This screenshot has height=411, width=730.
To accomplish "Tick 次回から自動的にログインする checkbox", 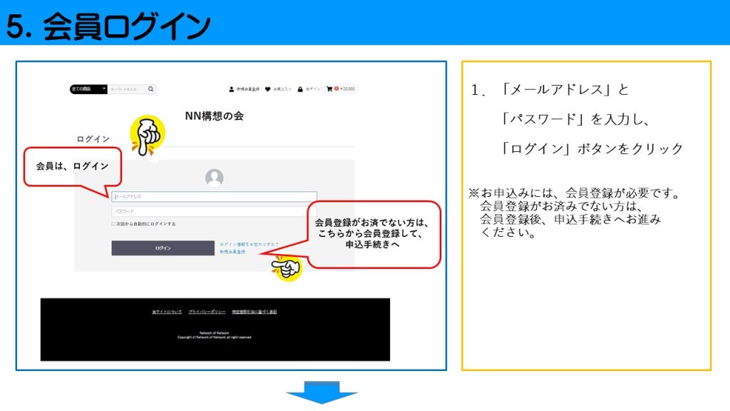I will [x=113, y=224].
